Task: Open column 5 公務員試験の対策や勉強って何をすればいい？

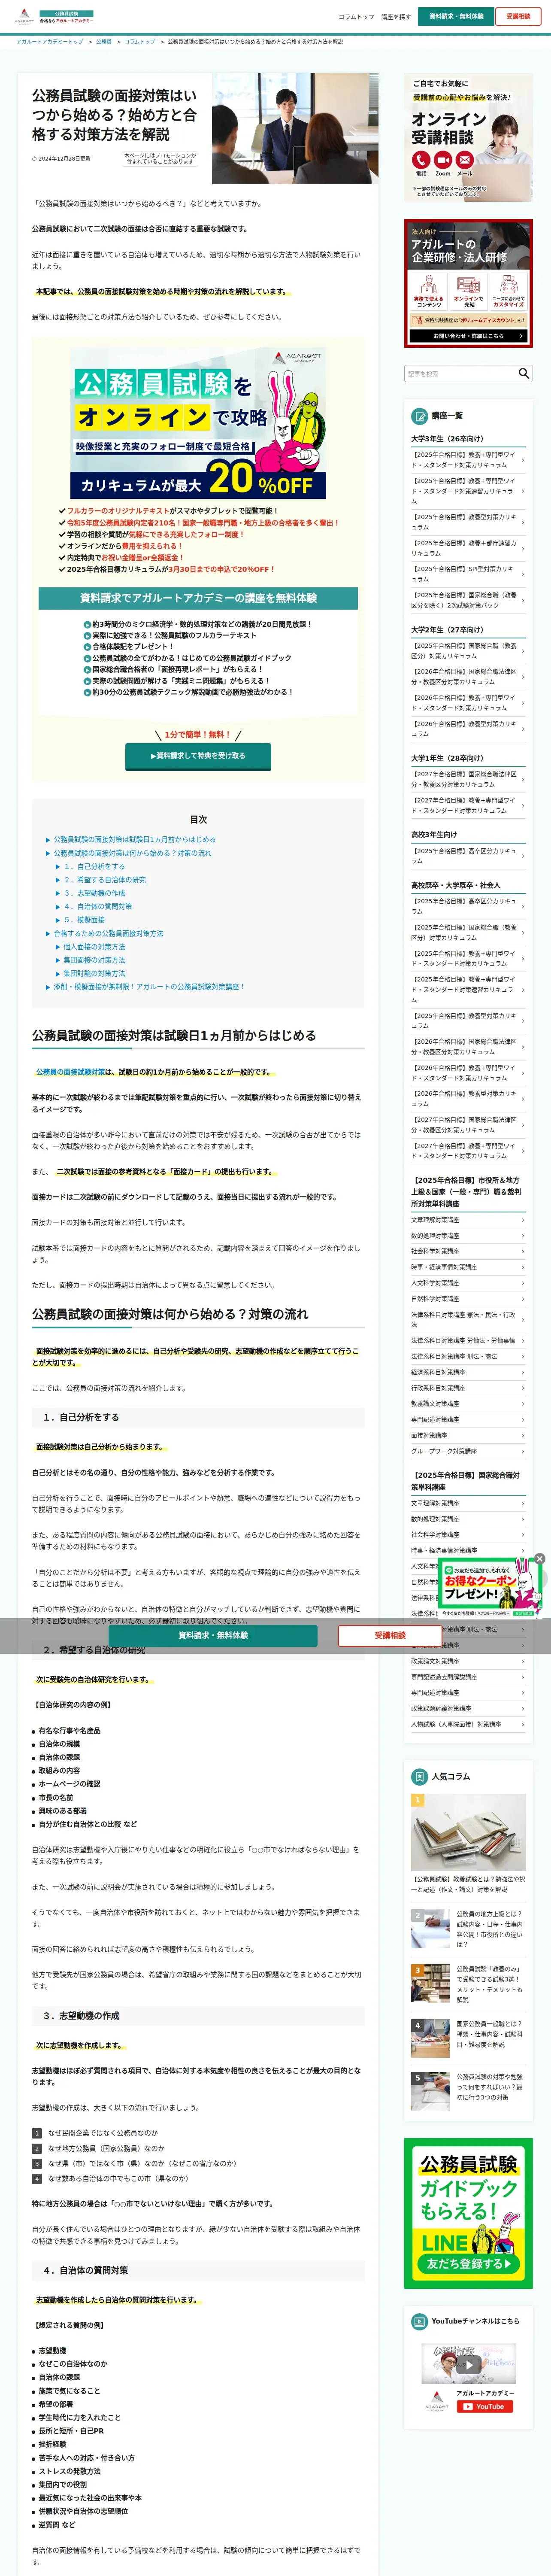Action: pyautogui.click(x=468, y=2090)
